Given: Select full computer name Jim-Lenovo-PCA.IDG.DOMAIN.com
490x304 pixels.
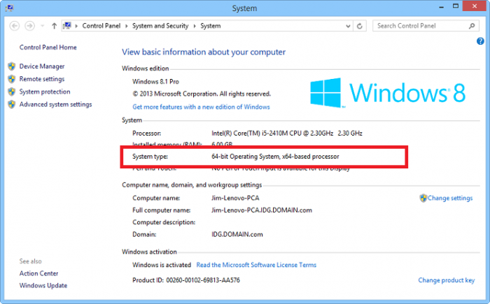Looking at the screenshot, I should (262, 210).
